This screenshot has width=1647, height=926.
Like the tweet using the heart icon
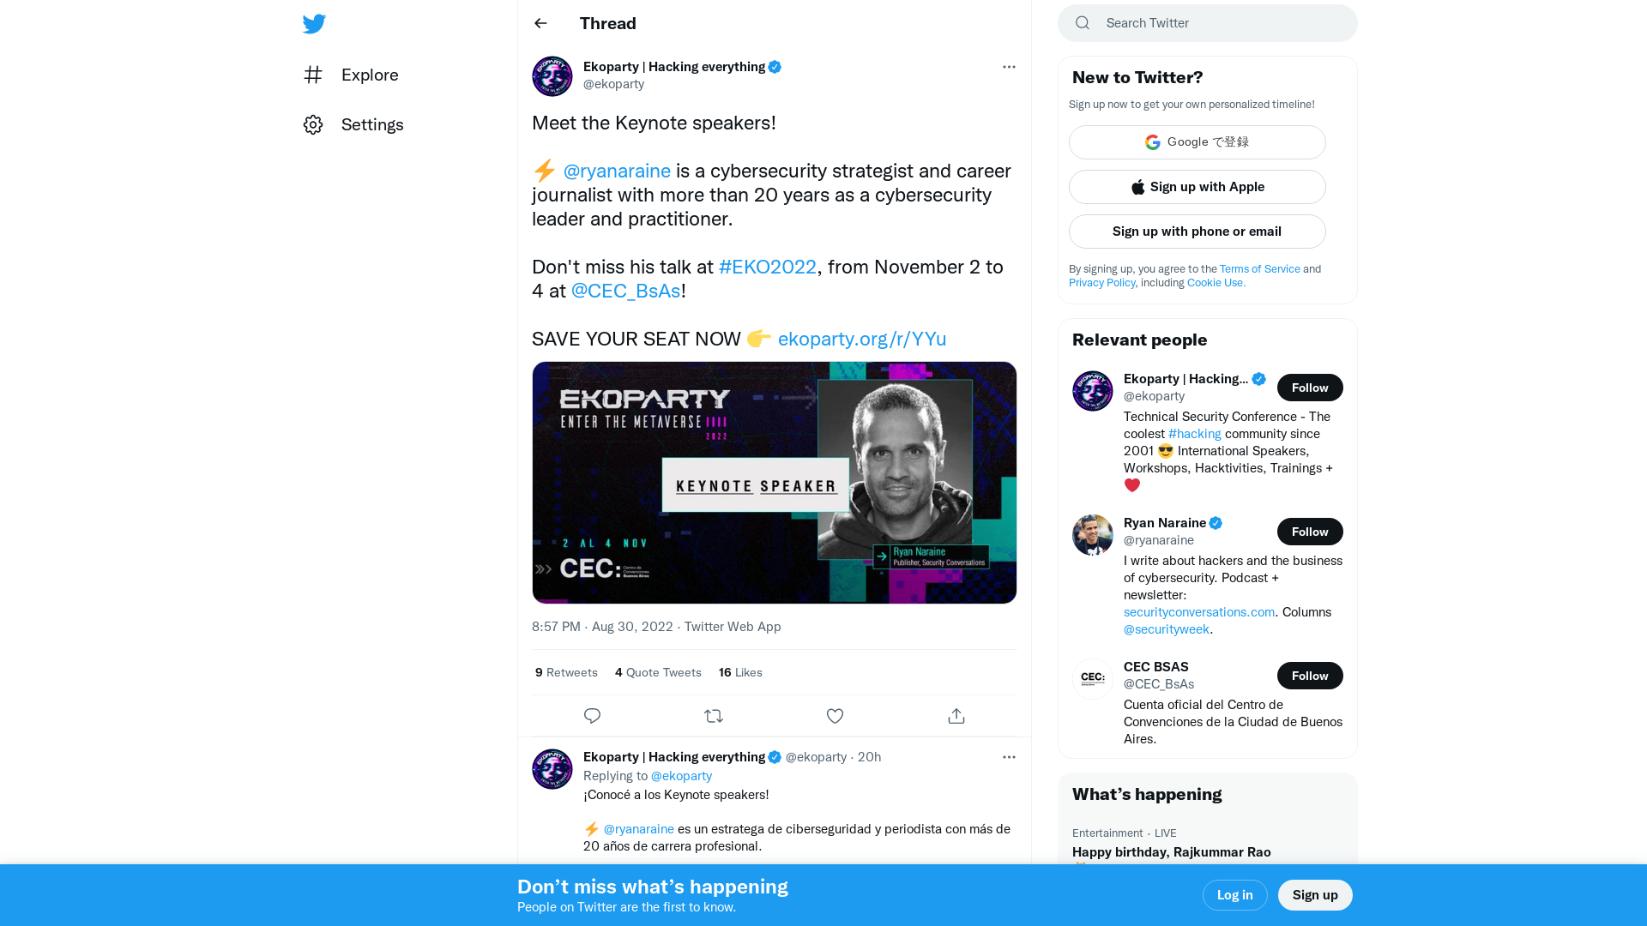(x=835, y=716)
